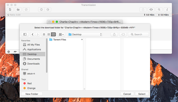Switch to column view in dialog
This screenshot has height=102, width=178.
pyautogui.click(x=53, y=34)
